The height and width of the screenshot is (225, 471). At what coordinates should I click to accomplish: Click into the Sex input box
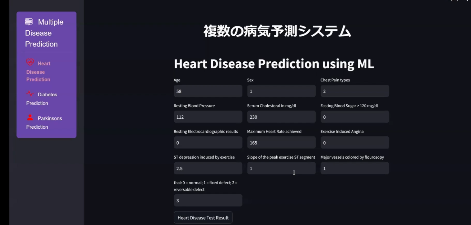click(x=281, y=91)
